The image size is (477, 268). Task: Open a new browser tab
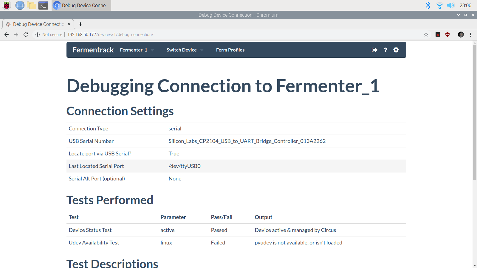(80, 24)
